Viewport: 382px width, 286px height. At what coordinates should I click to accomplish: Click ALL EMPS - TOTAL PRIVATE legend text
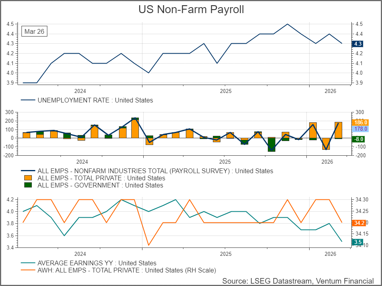101,178
